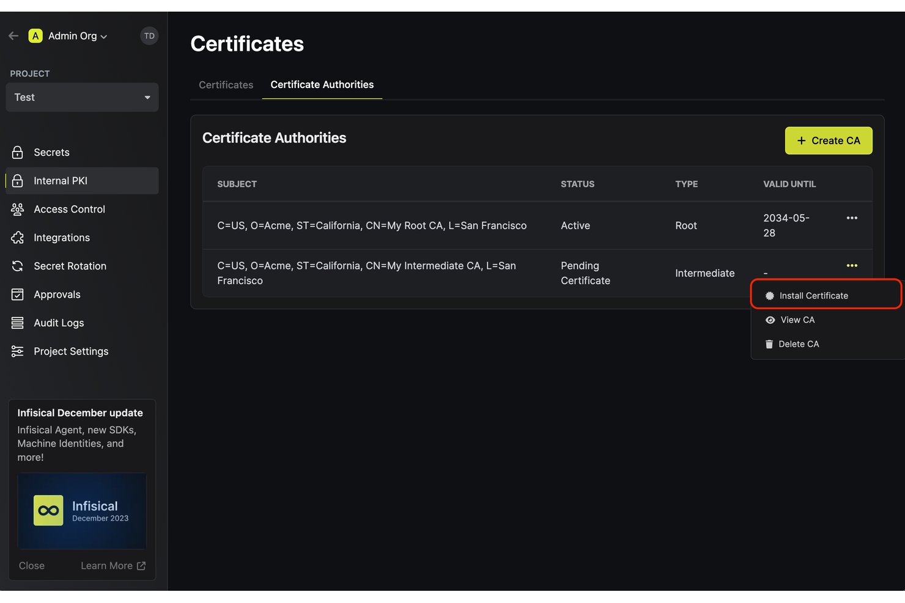The image size is (905, 603).
Task: Click the Create CA button
Action: (x=829, y=141)
